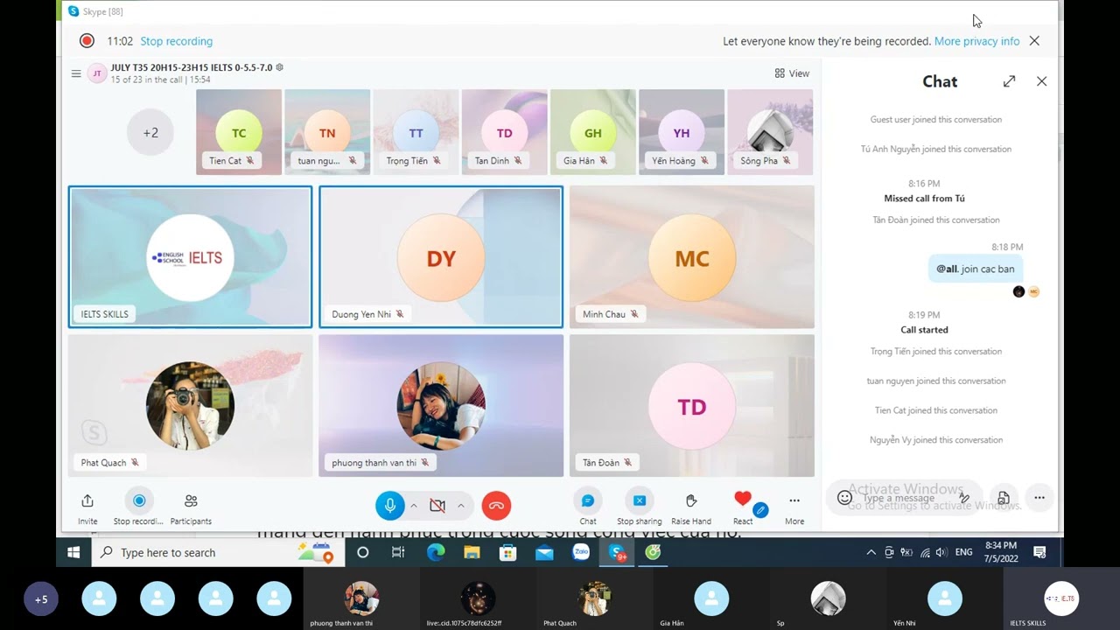Expand microphone options arrow
Viewport: 1120px width, 630px height.
[414, 506]
